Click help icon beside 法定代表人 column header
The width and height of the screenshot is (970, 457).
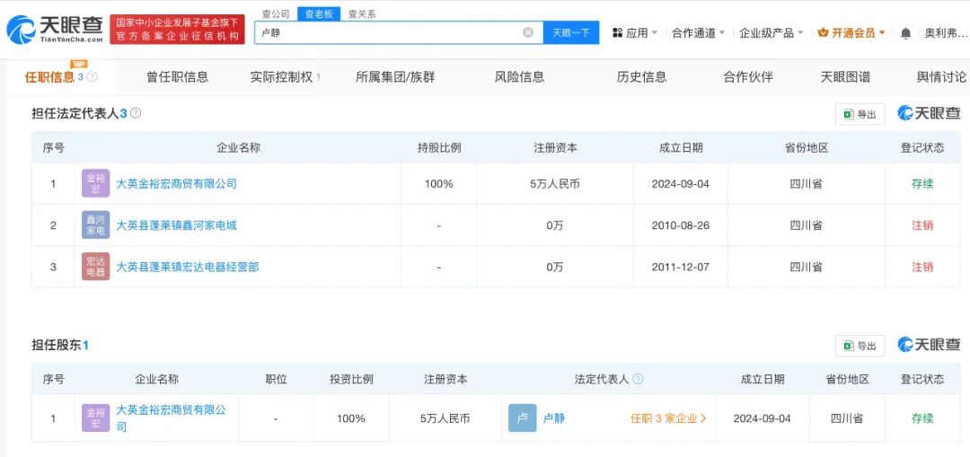pyautogui.click(x=638, y=379)
